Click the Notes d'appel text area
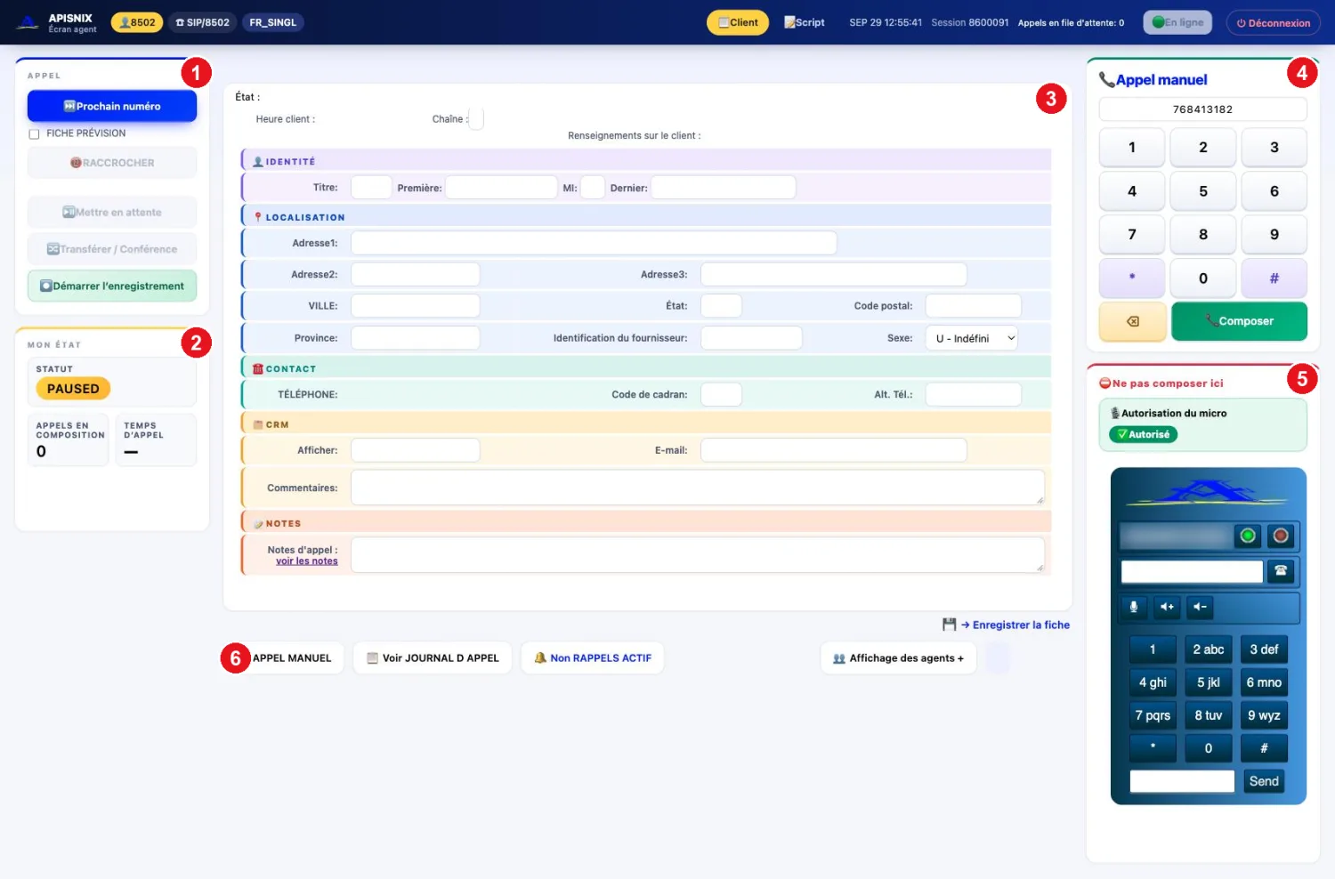This screenshot has width=1335, height=879. (x=698, y=555)
